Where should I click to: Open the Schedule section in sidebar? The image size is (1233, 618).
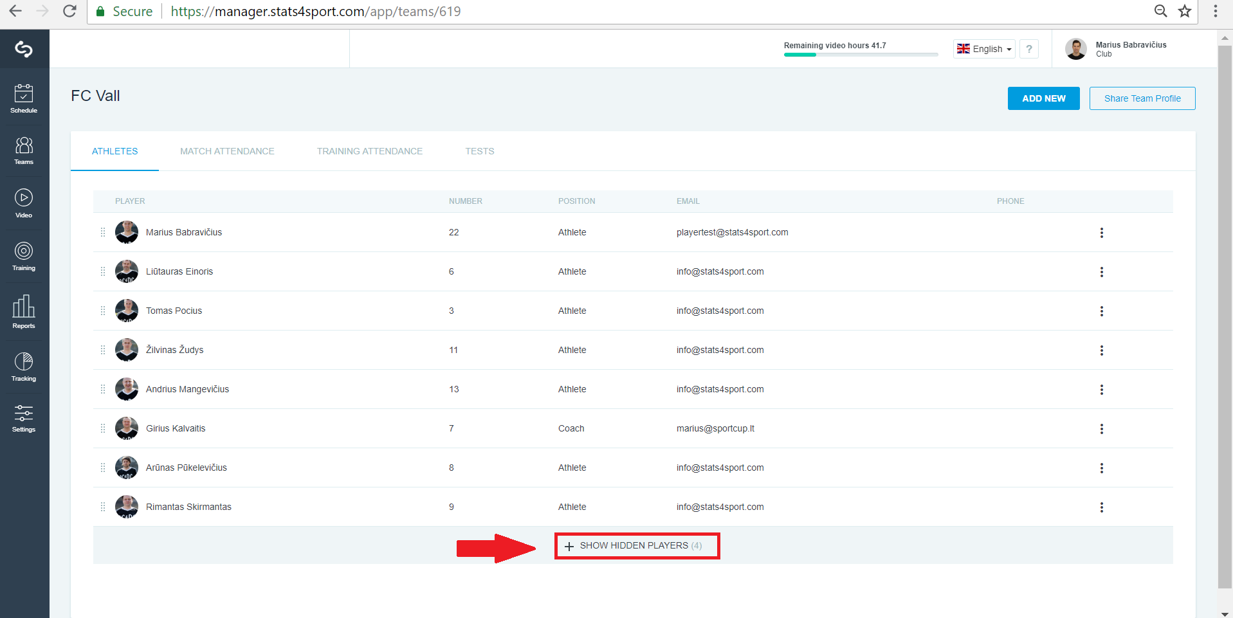pyautogui.click(x=24, y=98)
